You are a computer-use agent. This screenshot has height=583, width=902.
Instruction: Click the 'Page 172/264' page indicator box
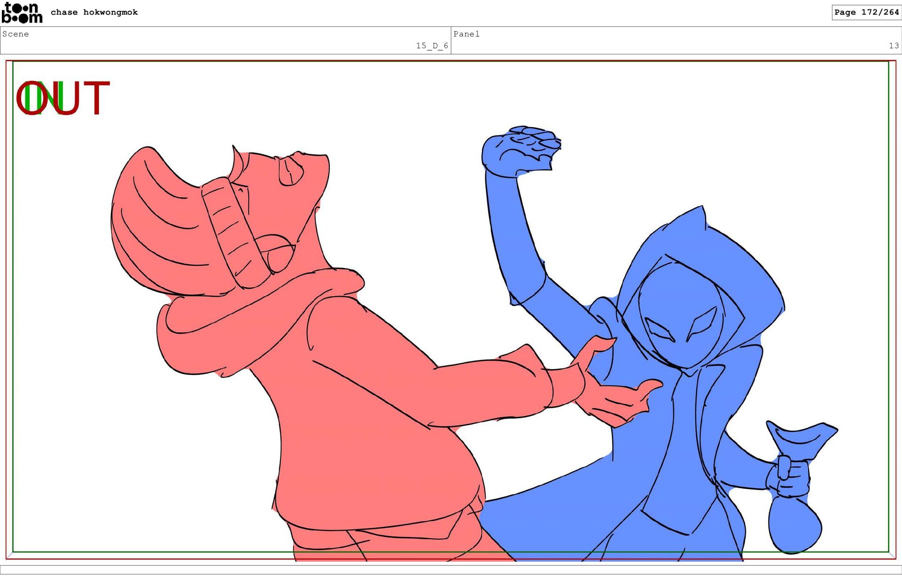pyautogui.click(x=866, y=12)
